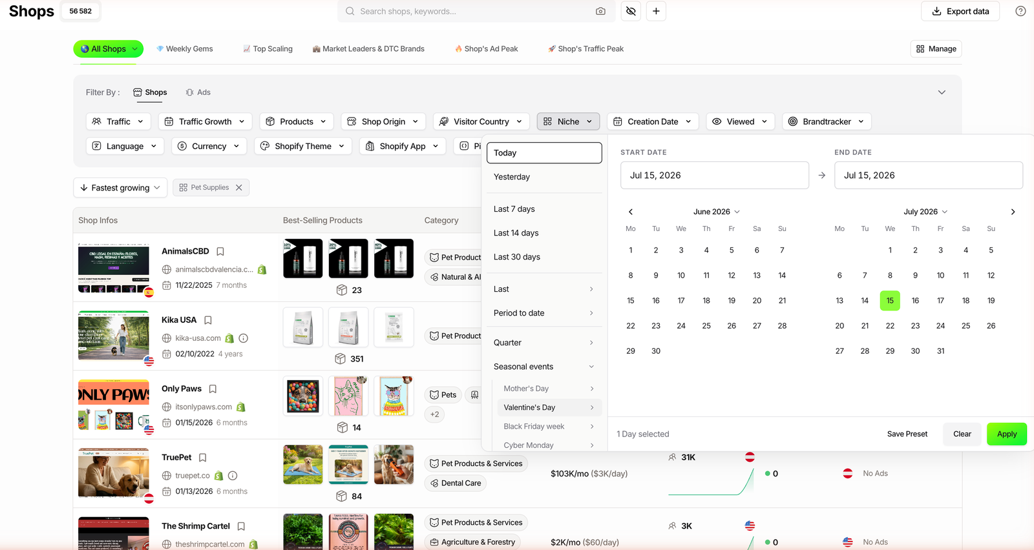Bookmark the Kika USA shop
Image resolution: width=1034 pixels, height=550 pixels.
point(208,320)
